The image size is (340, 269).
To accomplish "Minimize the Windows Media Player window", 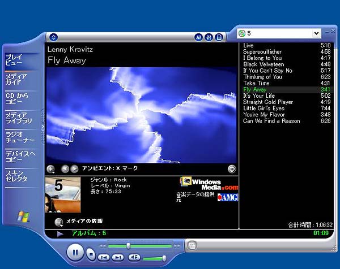I will click(x=327, y=32).
